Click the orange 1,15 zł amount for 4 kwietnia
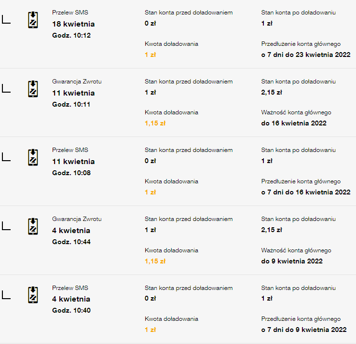Image resolution: width=356 pixels, height=344 pixels. (155, 261)
